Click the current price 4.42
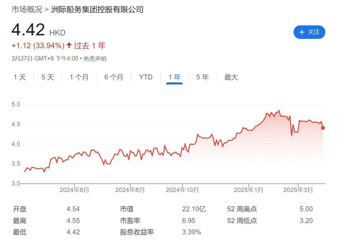Image resolution: width=337 pixels, height=244 pixels. pos(28,29)
